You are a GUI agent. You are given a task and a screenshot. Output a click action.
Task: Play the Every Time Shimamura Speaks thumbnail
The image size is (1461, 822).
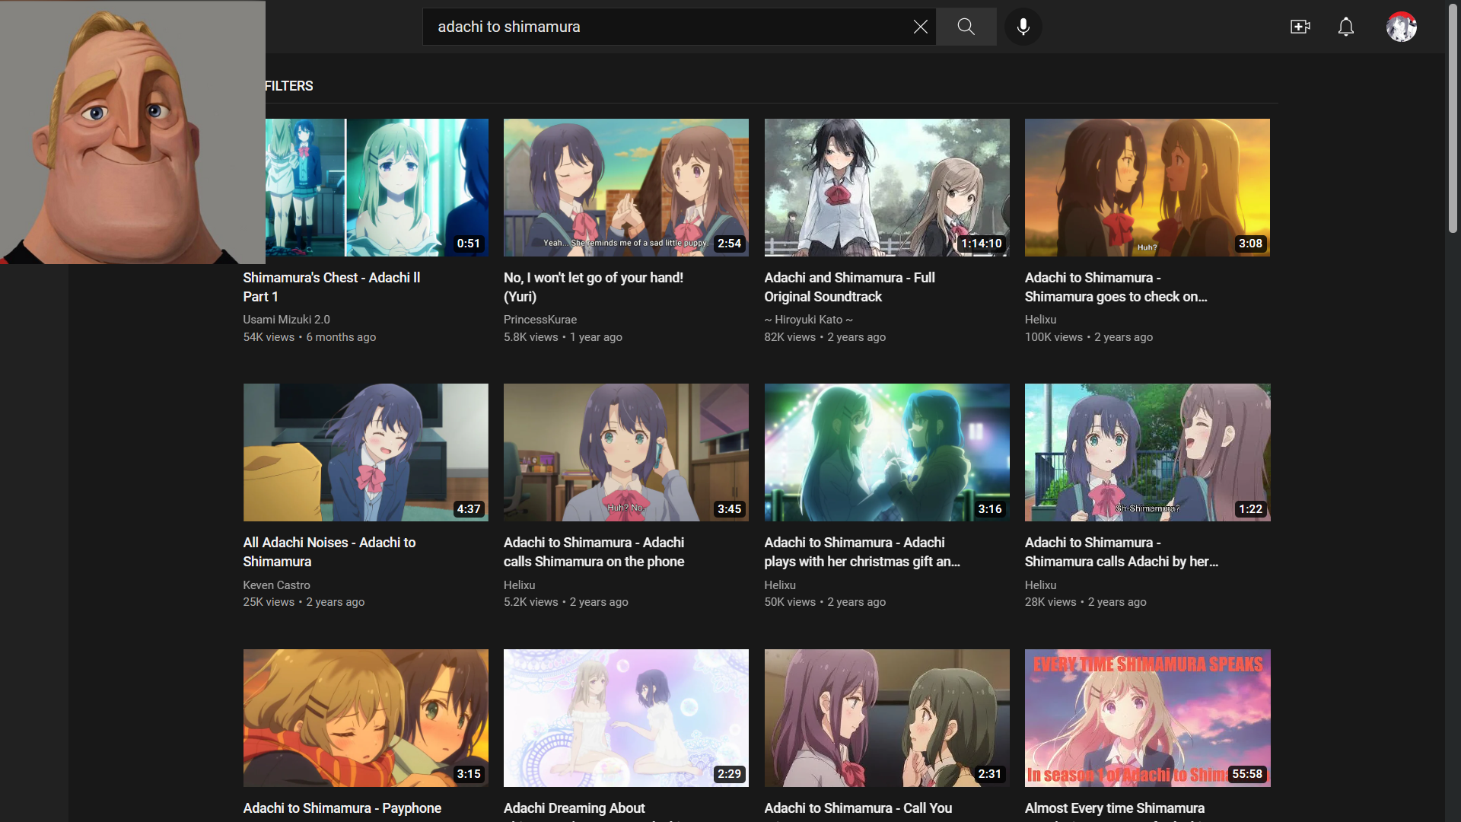pos(1147,717)
